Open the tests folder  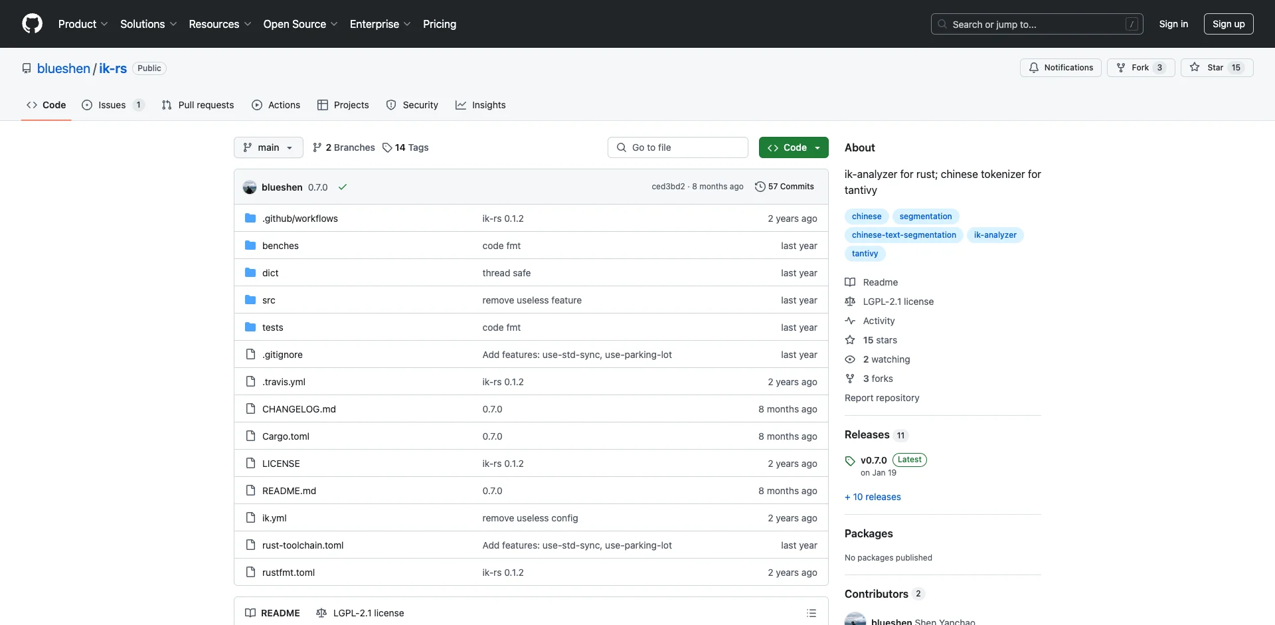(x=272, y=327)
